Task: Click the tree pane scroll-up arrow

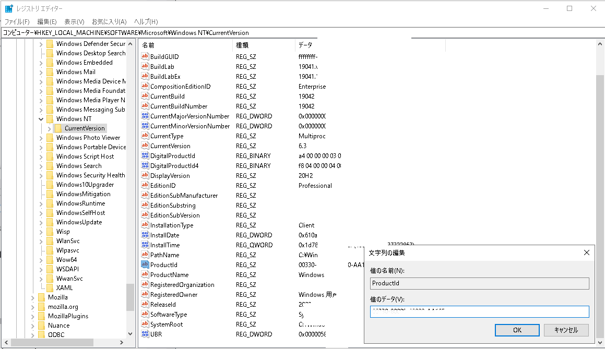Action: 130,44
